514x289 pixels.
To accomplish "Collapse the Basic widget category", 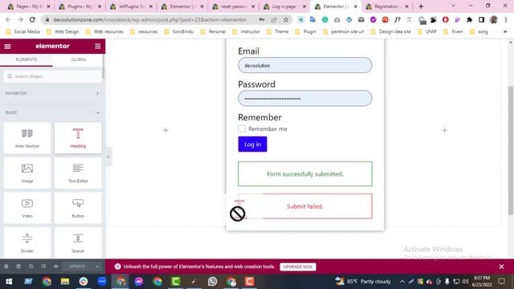I will tap(52, 112).
